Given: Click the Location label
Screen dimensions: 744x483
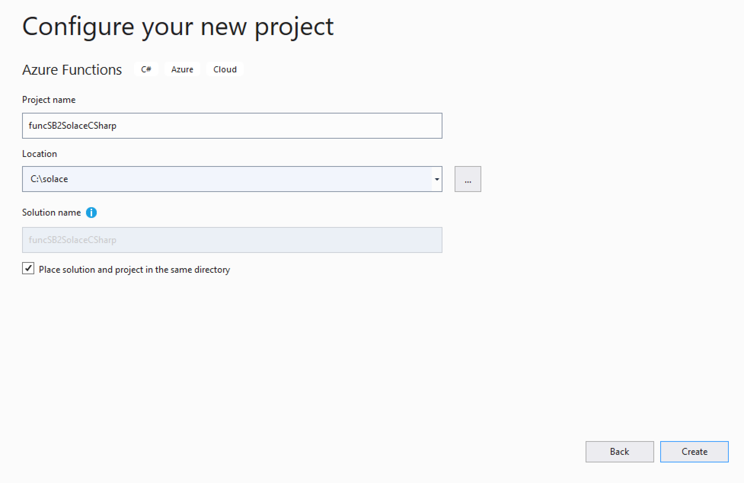Looking at the screenshot, I should point(40,154).
